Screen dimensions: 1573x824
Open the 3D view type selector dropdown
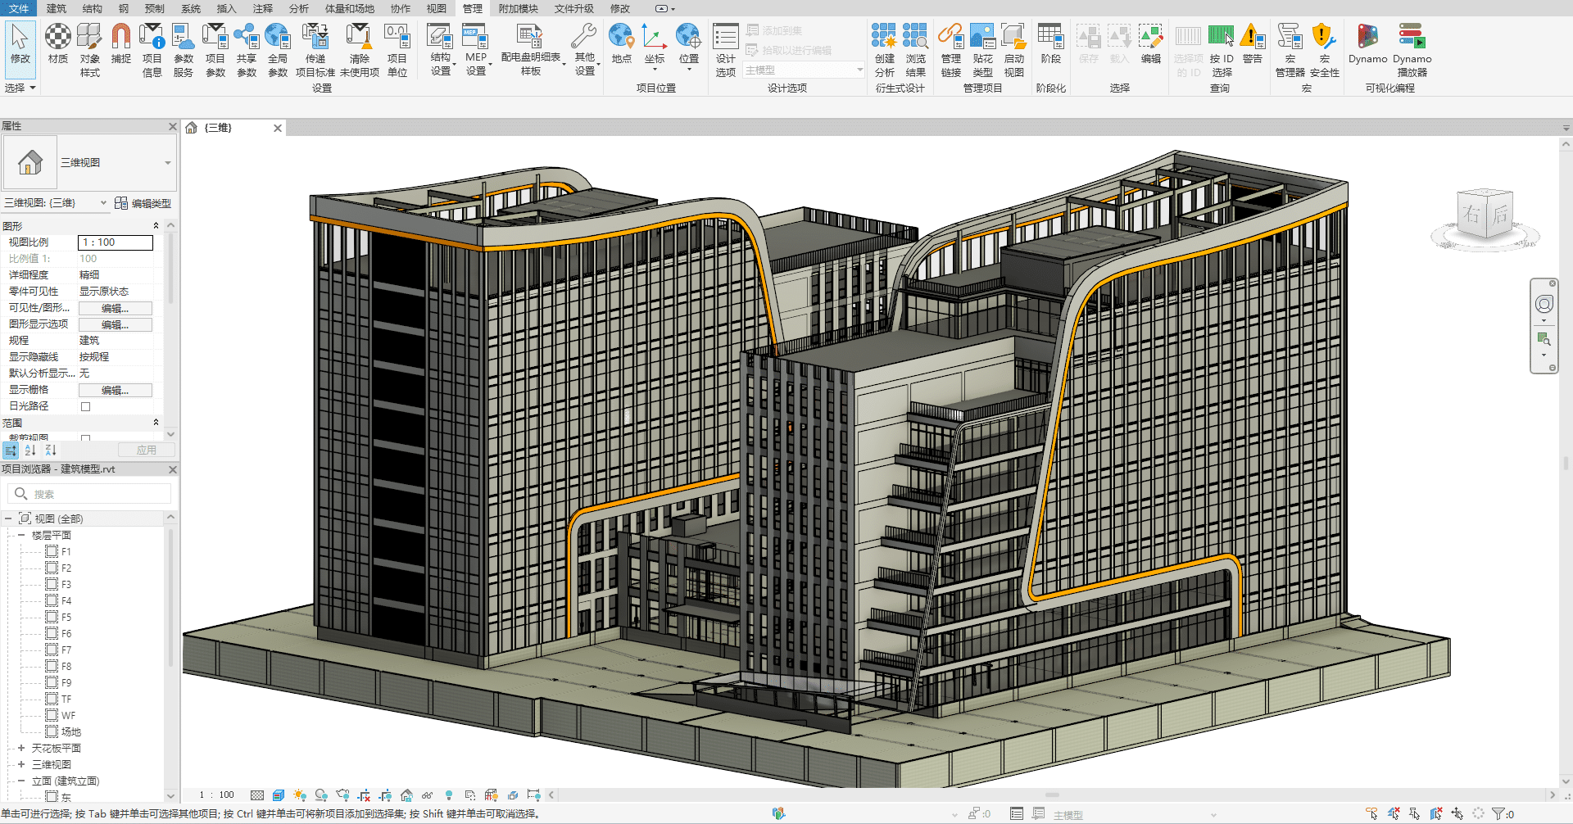click(167, 163)
